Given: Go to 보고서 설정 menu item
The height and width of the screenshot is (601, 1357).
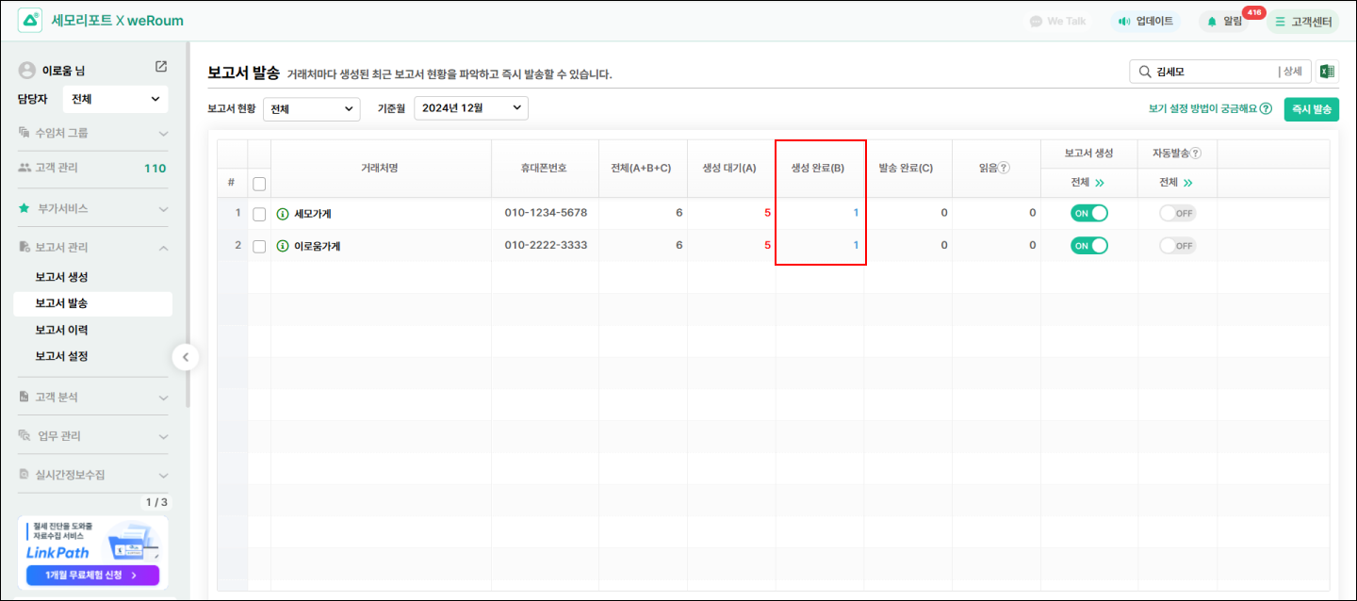Looking at the screenshot, I should coord(61,356).
